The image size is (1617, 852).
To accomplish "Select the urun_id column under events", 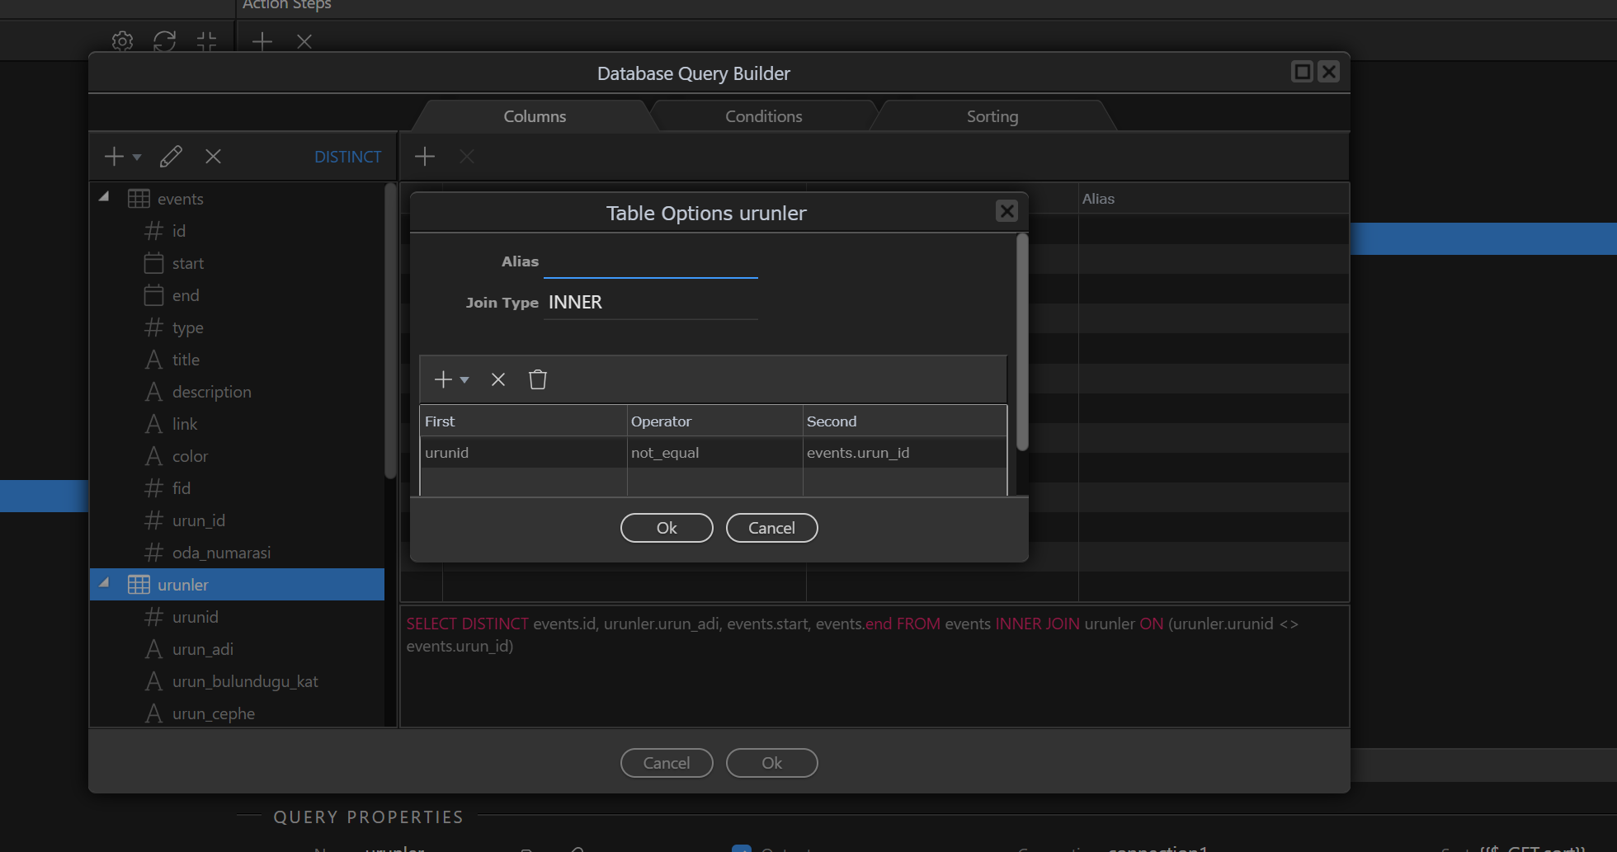I will point(198,520).
